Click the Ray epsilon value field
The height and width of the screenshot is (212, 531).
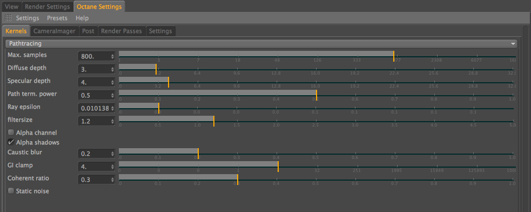pyautogui.click(x=97, y=108)
